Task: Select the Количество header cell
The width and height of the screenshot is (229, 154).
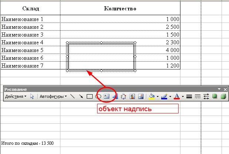Action: point(120,8)
